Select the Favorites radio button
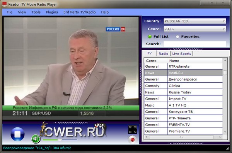Image resolution: width=232 pixels, height=153 pixels. click(177, 37)
